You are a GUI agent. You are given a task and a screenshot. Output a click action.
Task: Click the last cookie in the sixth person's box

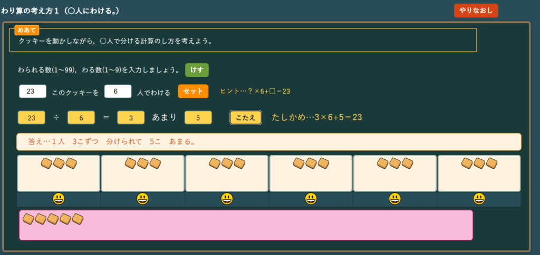pos(491,164)
